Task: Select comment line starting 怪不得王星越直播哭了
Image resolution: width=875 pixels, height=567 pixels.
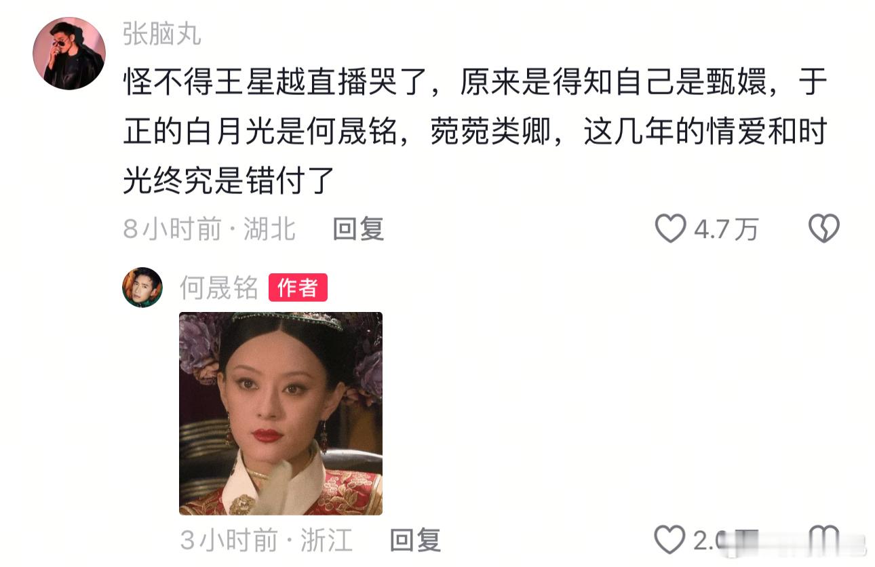Action: 475,84
